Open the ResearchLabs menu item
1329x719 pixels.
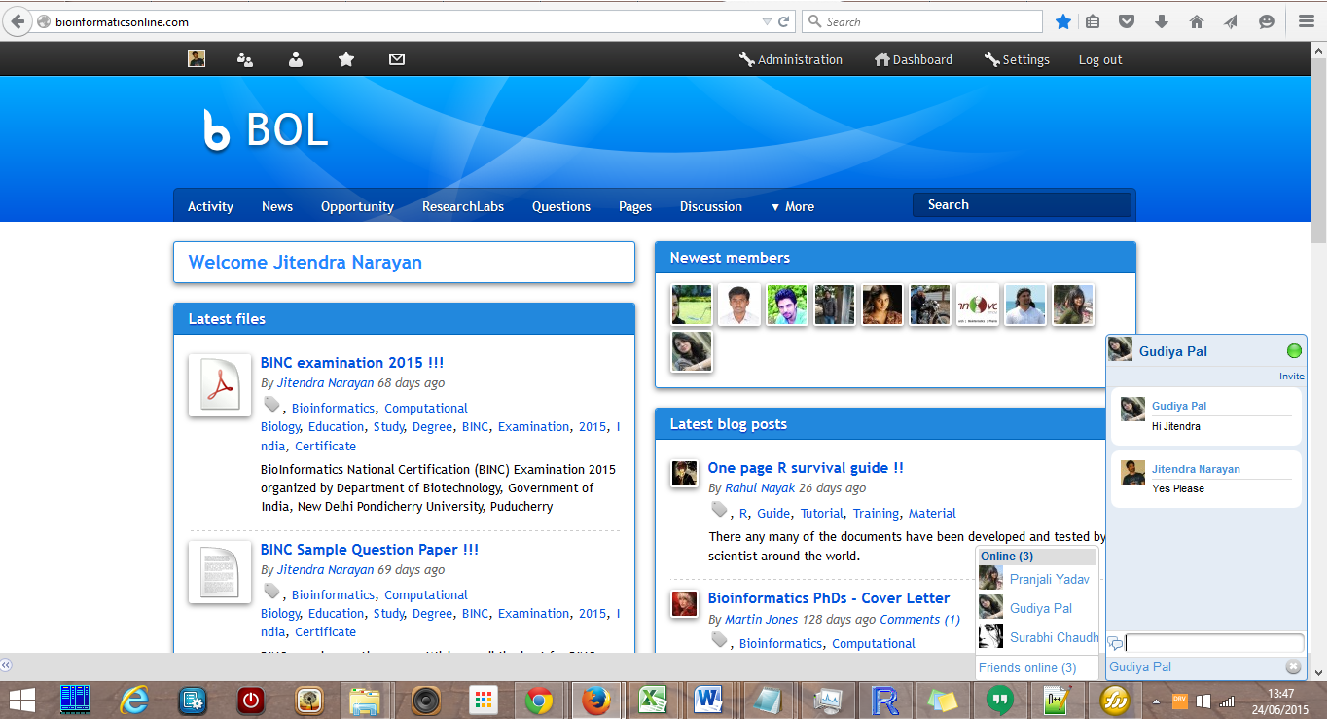click(x=463, y=206)
